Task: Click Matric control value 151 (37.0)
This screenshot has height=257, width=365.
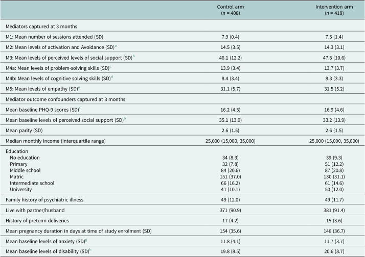Action: (230, 176)
